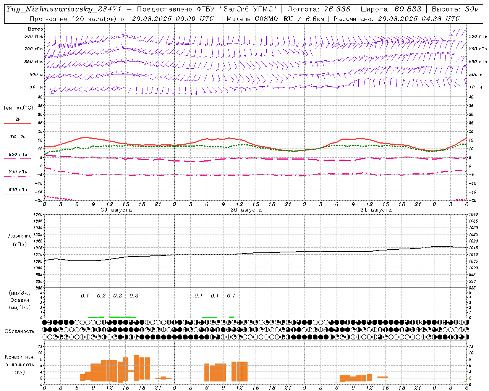Click 'Прогноз на 120 часа(ов)' forecast text

click(x=74, y=19)
